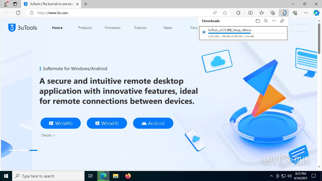Open the Tutorials menu item
The height and width of the screenshot is (181, 322).
pyautogui.click(x=140, y=28)
